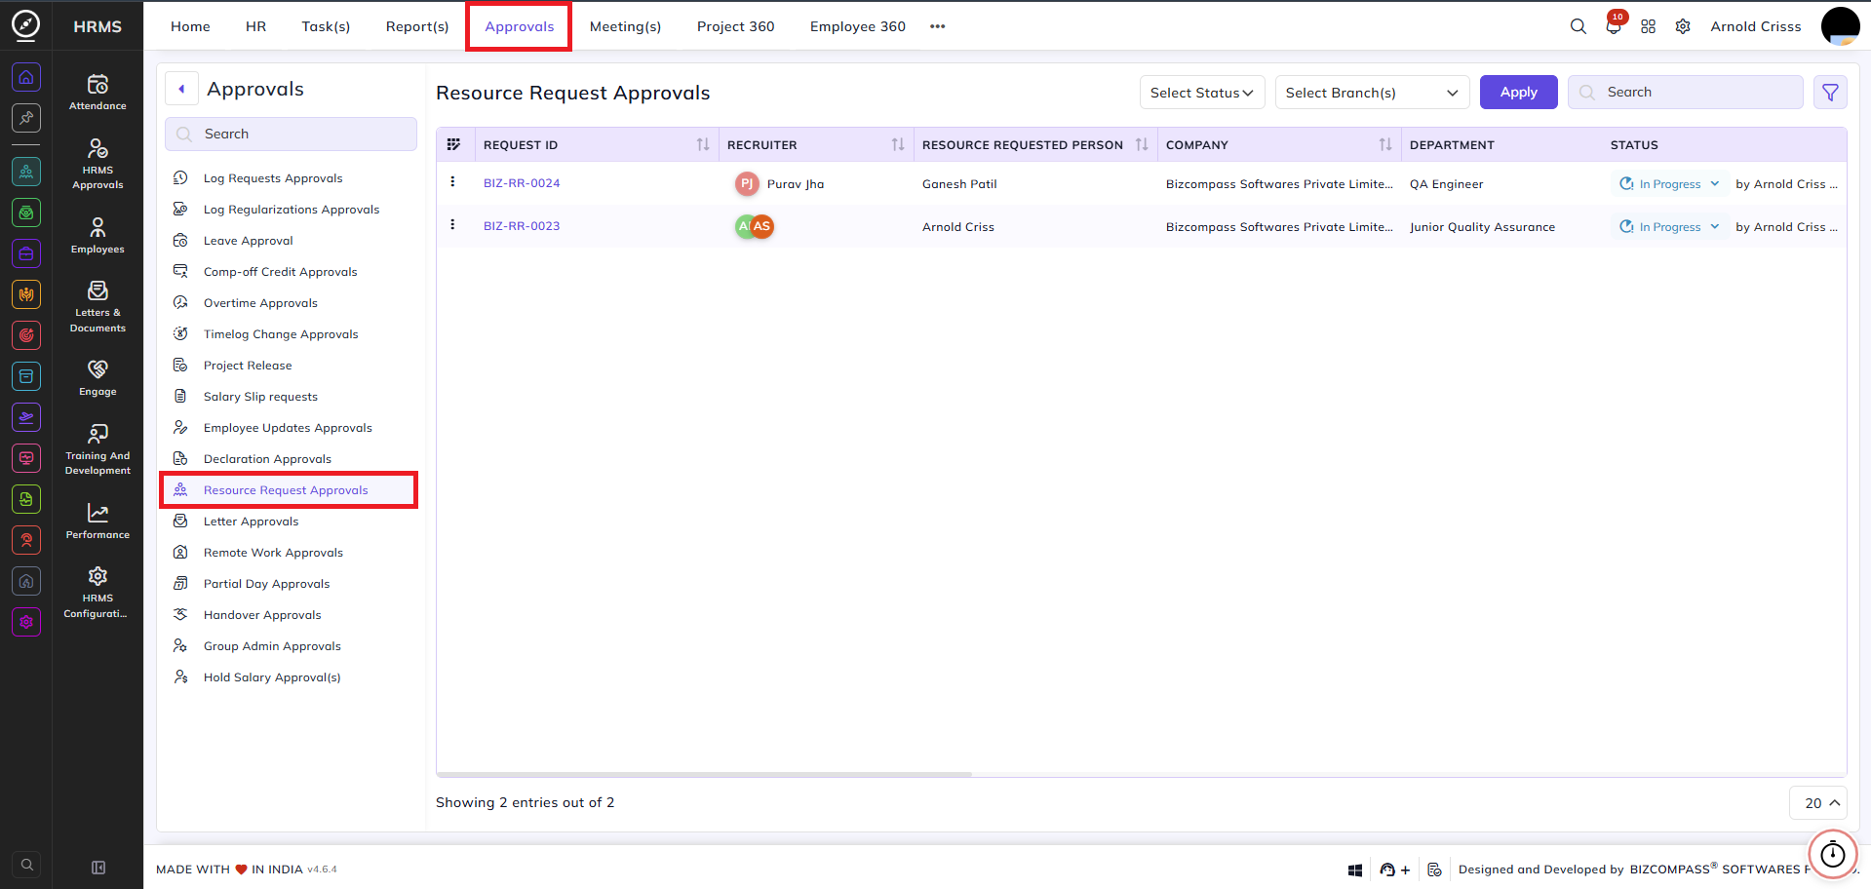Open request BIZ-RR-0024 link
The image size is (1871, 889).
pos(522,183)
